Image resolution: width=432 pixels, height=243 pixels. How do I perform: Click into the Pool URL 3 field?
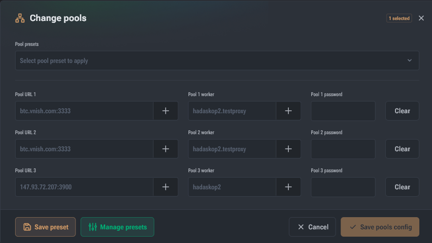point(84,187)
